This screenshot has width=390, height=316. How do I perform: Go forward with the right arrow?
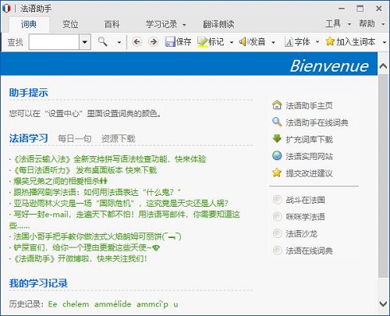tap(154, 41)
